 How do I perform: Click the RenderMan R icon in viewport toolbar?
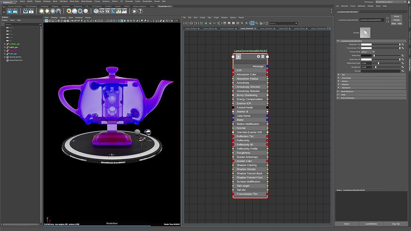pyautogui.click(x=46, y=21)
